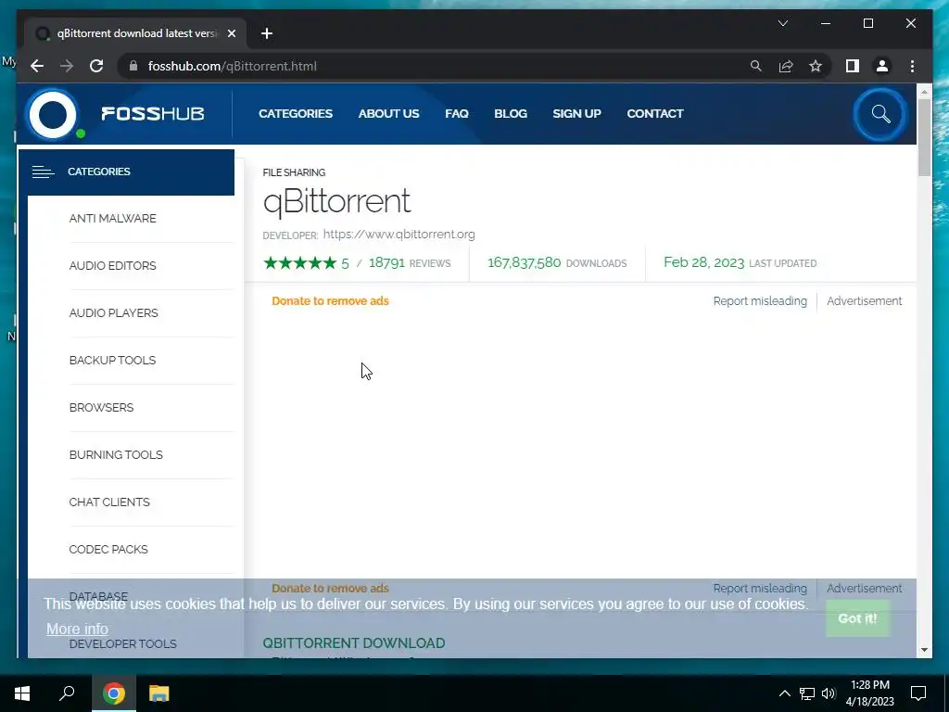Click upper Report misleading link
949x712 pixels.
point(760,301)
